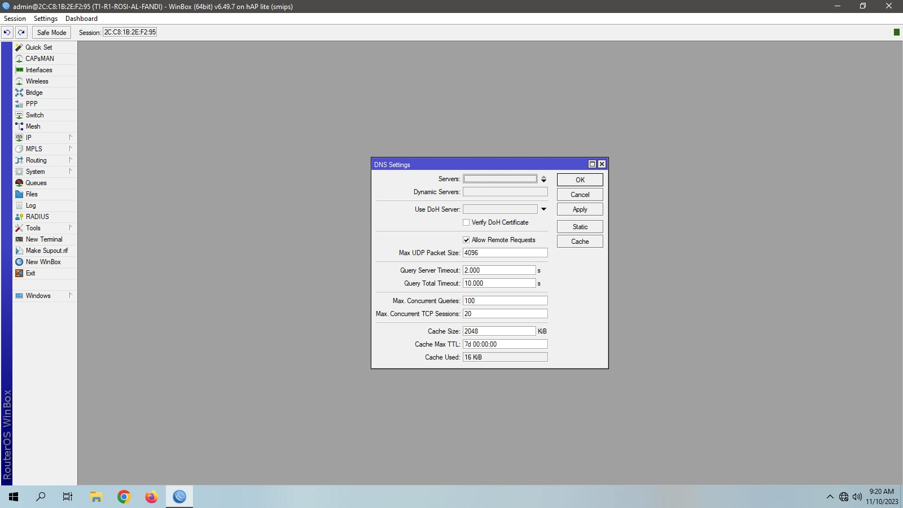Open the Windows submenu in sidebar
Image resolution: width=903 pixels, height=508 pixels.
point(45,296)
